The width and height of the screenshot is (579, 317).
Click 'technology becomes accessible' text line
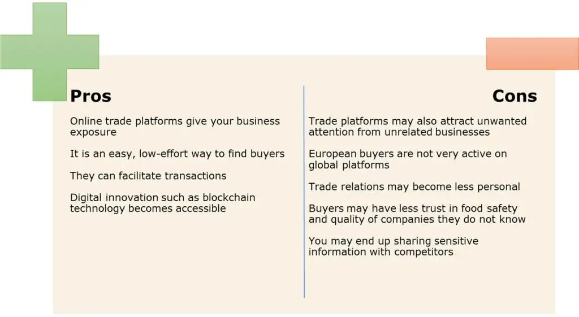coord(148,209)
